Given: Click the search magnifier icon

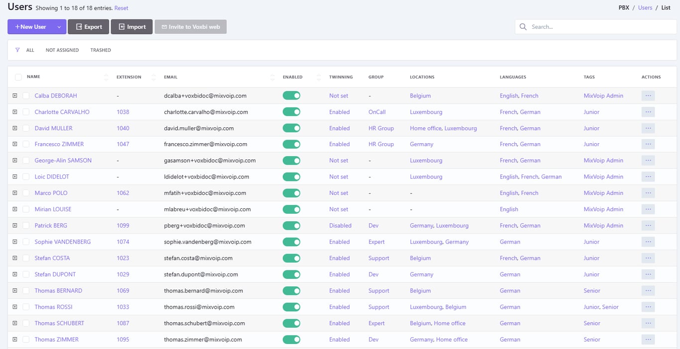Looking at the screenshot, I should coord(523,27).
